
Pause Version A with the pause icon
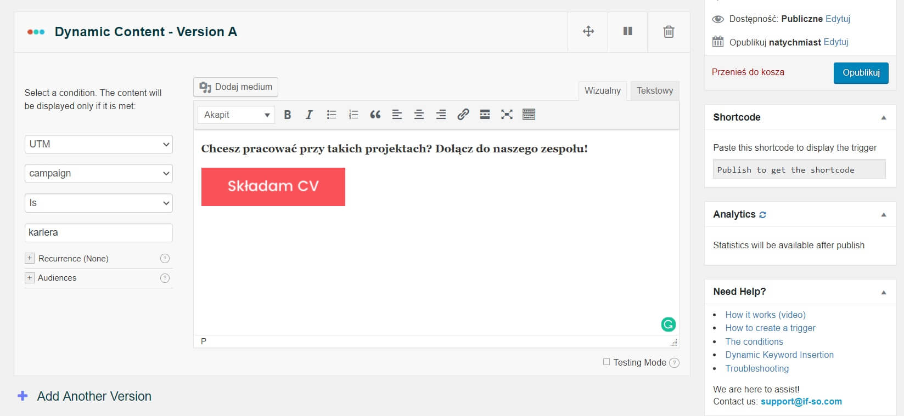[628, 31]
